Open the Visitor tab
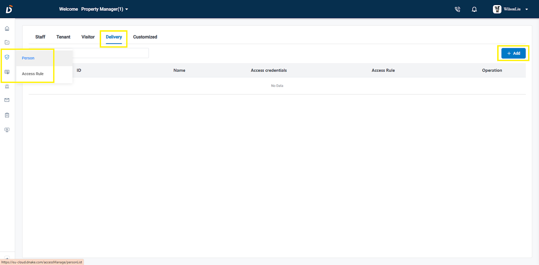Image resolution: width=539 pixels, height=265 pixels. coord(88,37)
